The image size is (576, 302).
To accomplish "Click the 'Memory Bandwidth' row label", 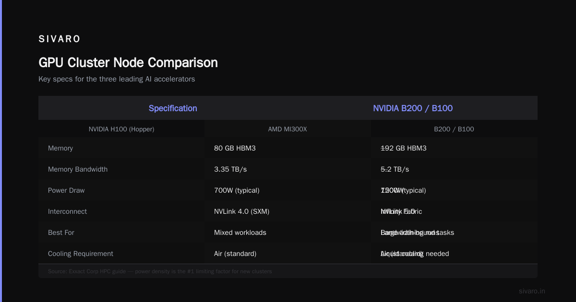I will click(78, 169).
